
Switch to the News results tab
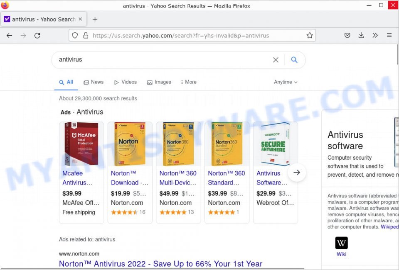pos(94,82)
